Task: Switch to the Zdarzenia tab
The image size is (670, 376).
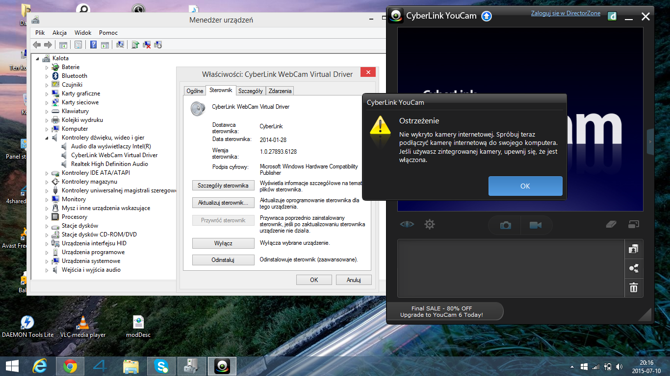Action: [x=280, y=91]
